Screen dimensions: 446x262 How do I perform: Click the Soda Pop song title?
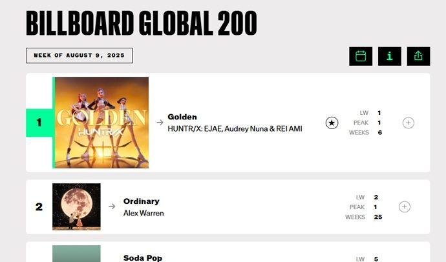142,257
